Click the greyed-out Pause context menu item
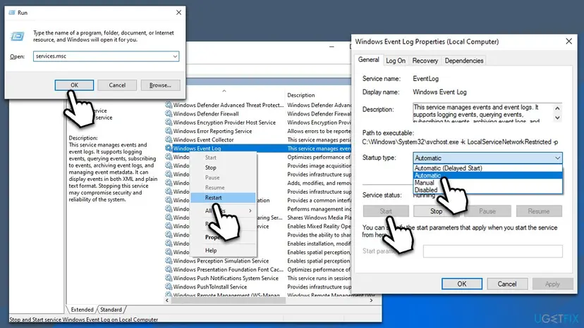This screenshot has width=584, height=328. click(x=212, y=178)
